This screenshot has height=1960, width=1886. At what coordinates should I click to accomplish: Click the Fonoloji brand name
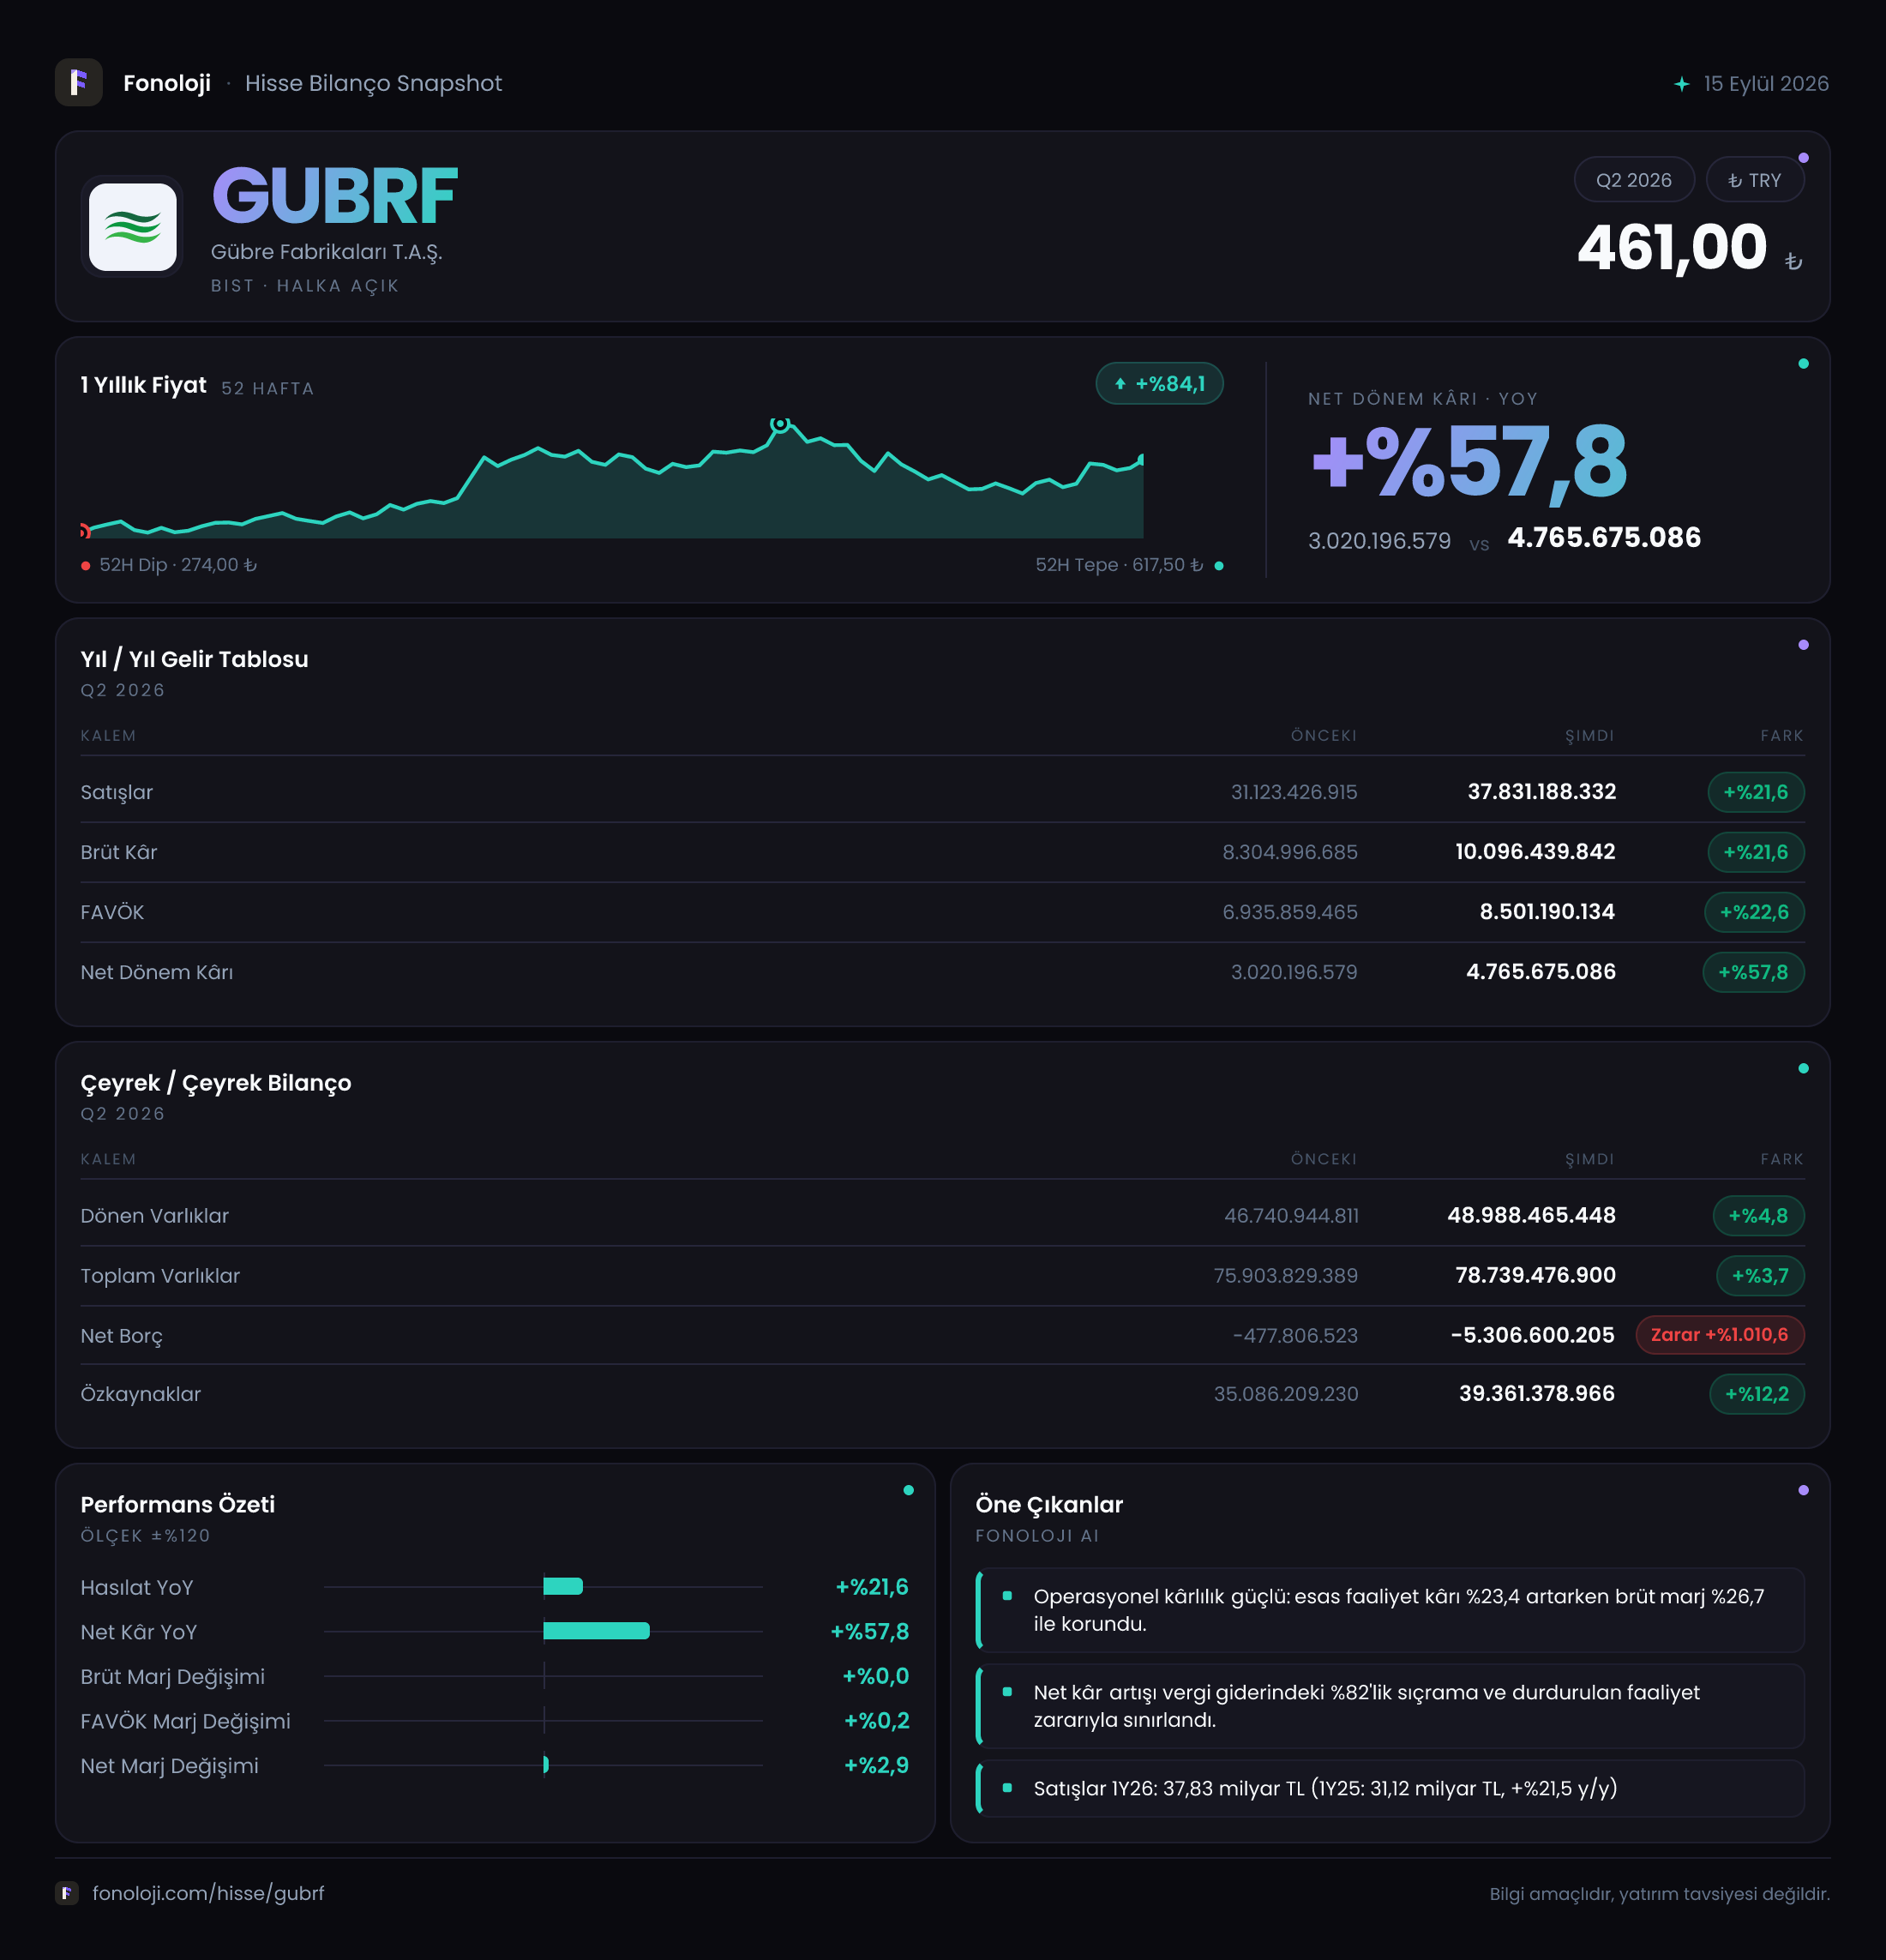coord(167,83)
